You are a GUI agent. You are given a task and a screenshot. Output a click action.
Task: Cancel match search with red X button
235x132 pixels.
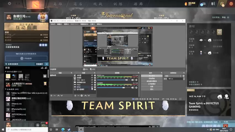[226, 126]
